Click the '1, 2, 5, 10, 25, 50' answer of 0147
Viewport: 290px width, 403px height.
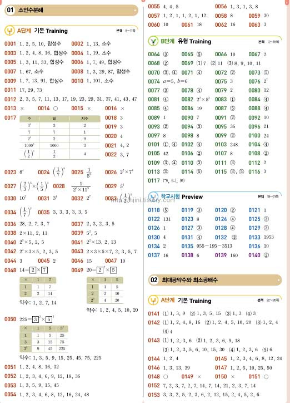coord(251,368)
